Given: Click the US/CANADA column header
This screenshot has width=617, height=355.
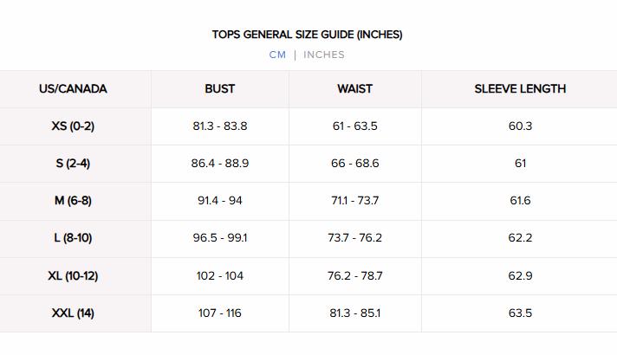Looking at the screenshot, I should (73, 88).
